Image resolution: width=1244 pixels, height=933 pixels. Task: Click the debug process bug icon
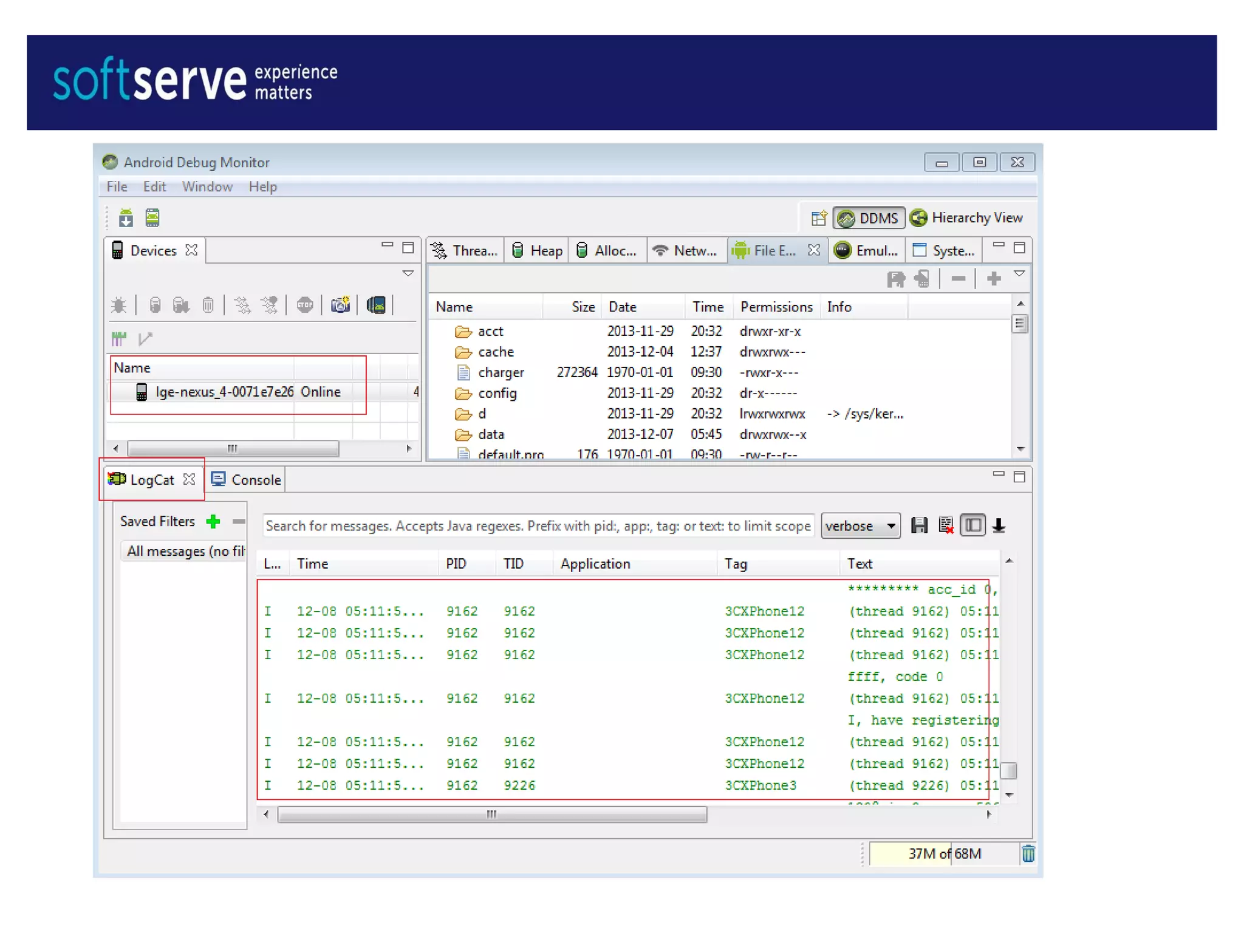pos(119,304)
